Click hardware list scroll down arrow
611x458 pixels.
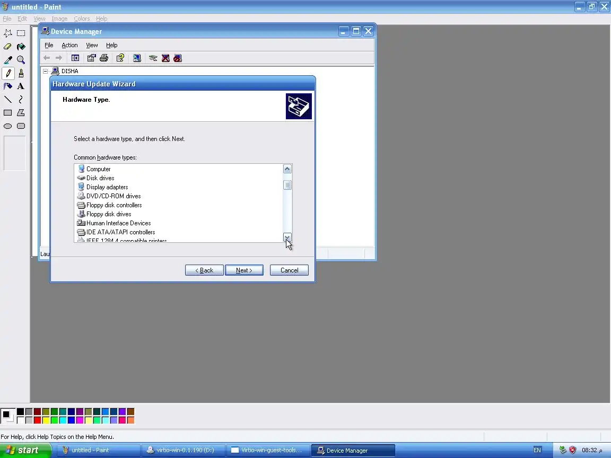(287, 237)
